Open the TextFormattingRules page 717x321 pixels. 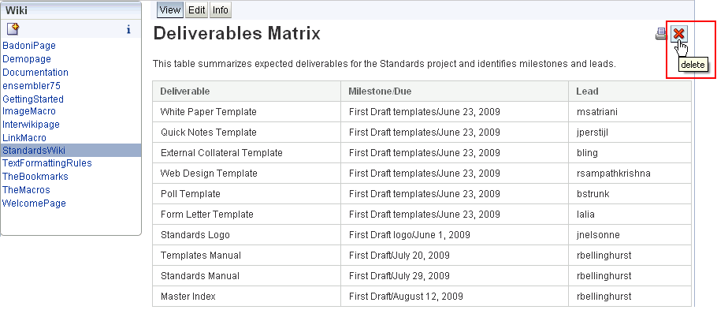47,163
